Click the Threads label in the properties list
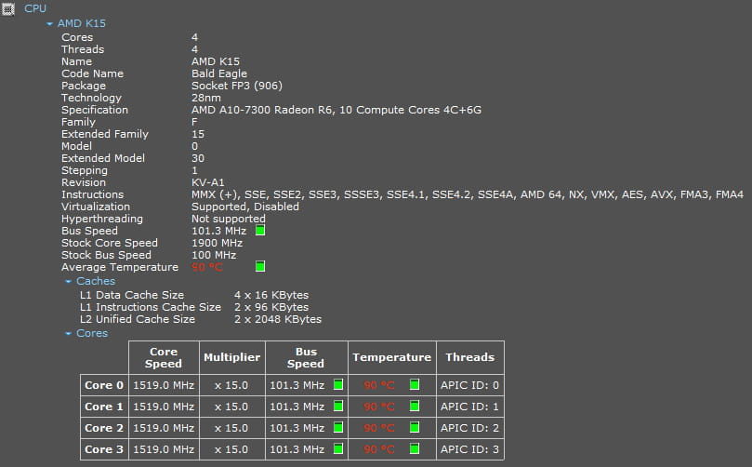752x467 pixels. pyautogui.click(x=83, y=49)
